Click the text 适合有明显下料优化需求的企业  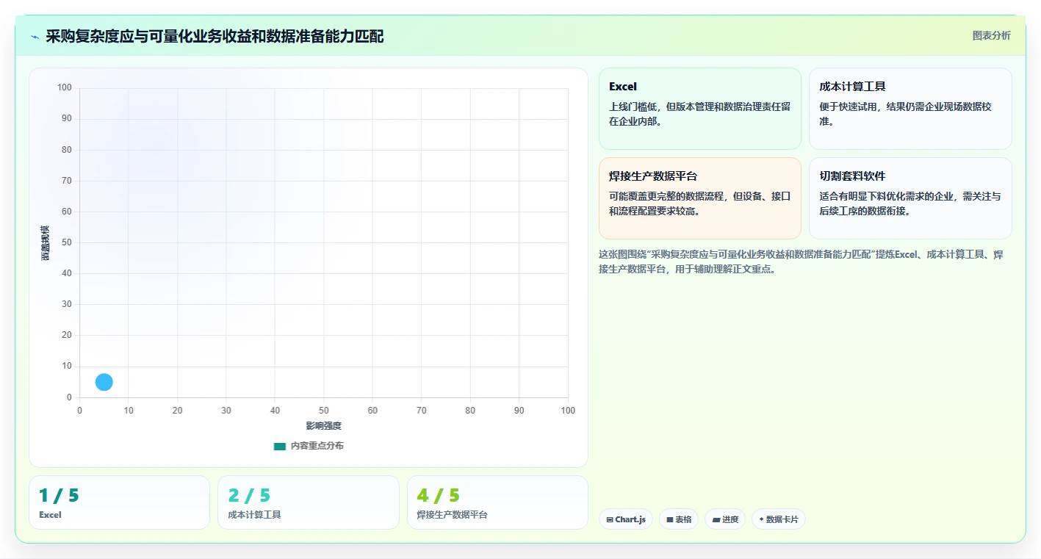point(887,196)
